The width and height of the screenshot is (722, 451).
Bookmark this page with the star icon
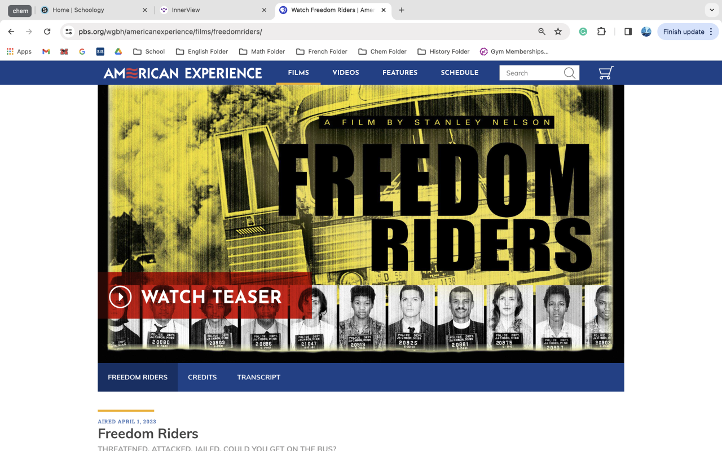[x=558, y=32]
